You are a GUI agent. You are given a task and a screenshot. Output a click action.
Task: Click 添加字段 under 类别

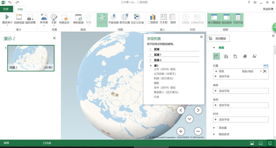coord(241,105)
